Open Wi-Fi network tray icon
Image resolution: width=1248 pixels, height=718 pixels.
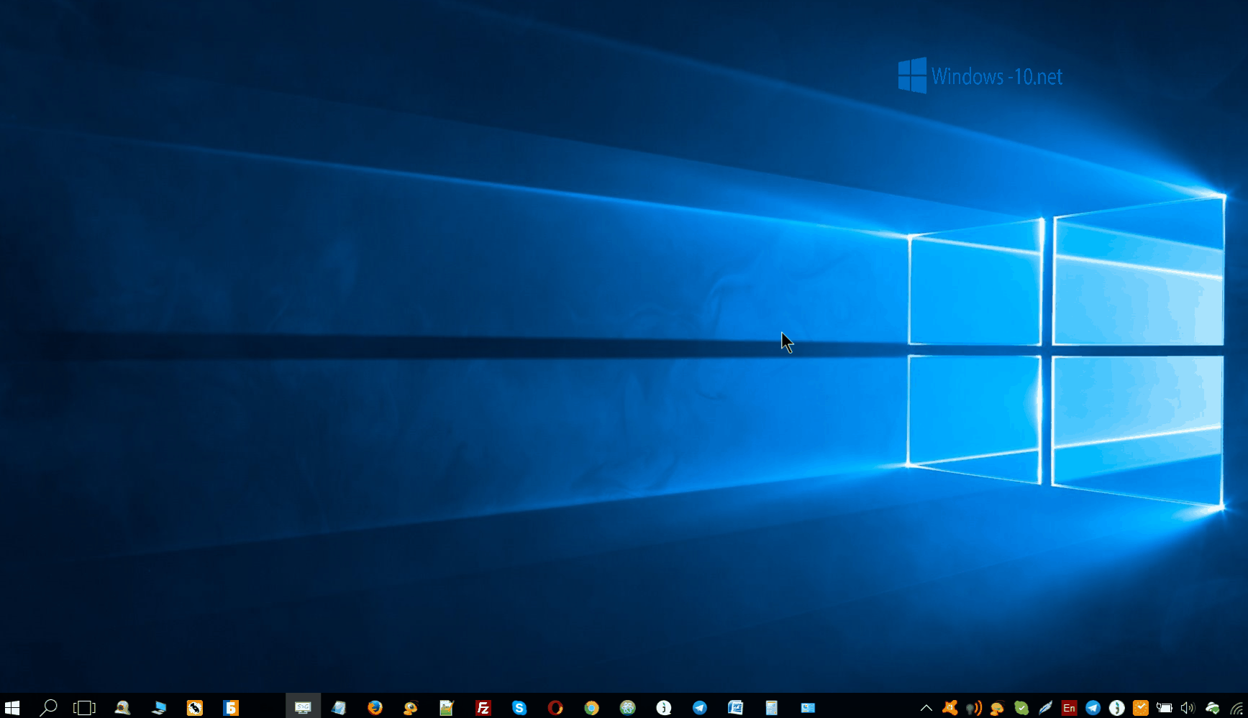(x=1237, y=709)
